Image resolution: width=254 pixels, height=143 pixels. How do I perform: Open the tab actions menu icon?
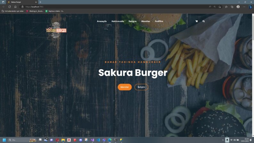coord(3,2)
